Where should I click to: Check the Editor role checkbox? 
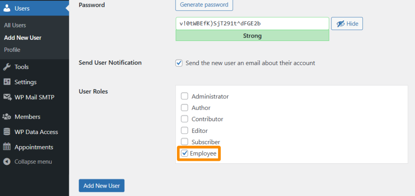(x=184, y=130)
